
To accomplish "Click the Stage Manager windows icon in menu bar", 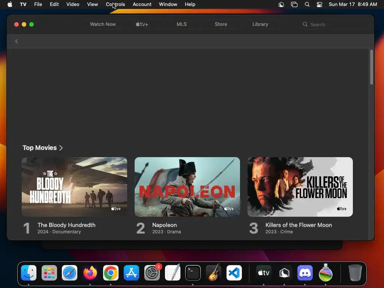I will (x=294, y=4).
